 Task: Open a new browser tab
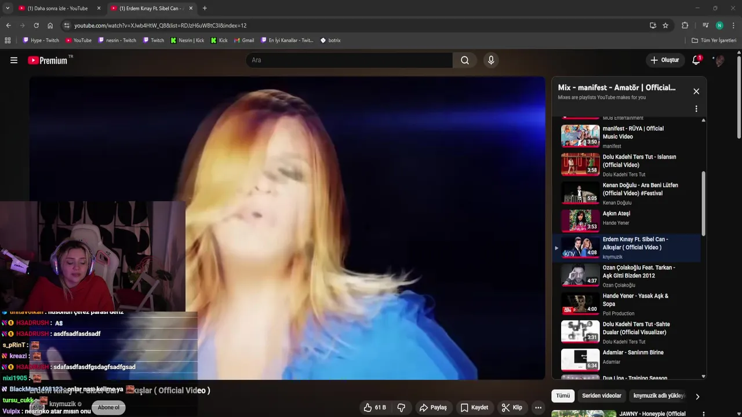click(x=205, y=8)
